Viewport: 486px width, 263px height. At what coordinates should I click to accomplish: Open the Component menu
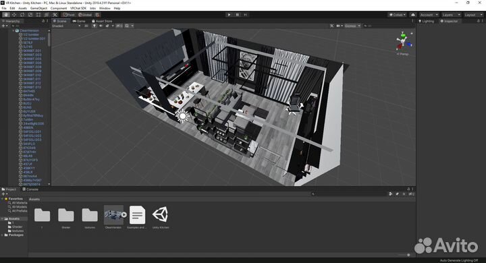(59, 8)
